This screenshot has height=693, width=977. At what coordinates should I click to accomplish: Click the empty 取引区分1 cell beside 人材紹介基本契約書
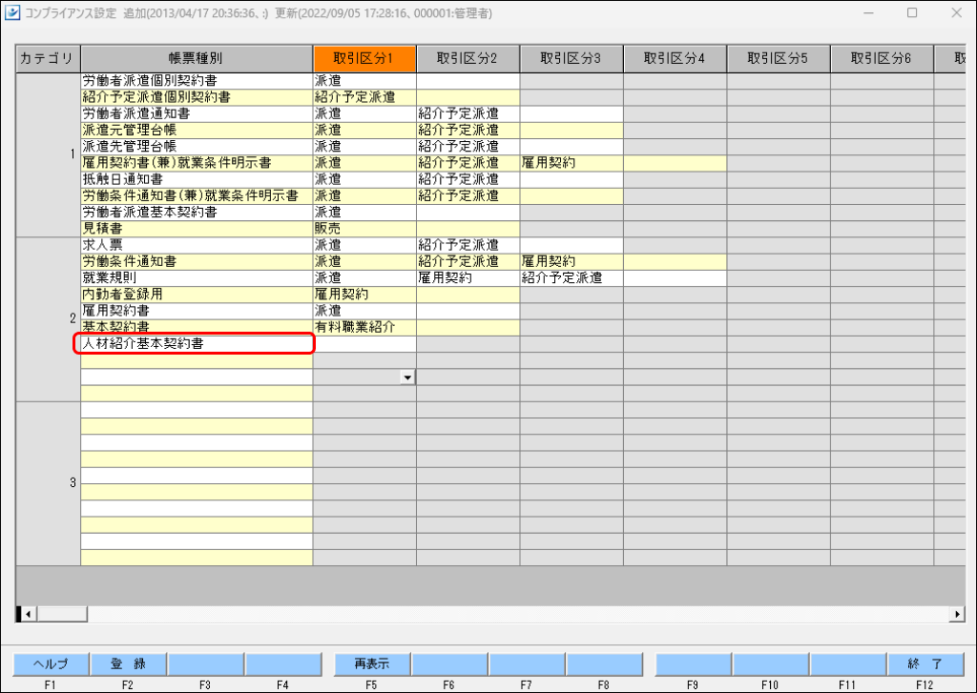(364, 344)
